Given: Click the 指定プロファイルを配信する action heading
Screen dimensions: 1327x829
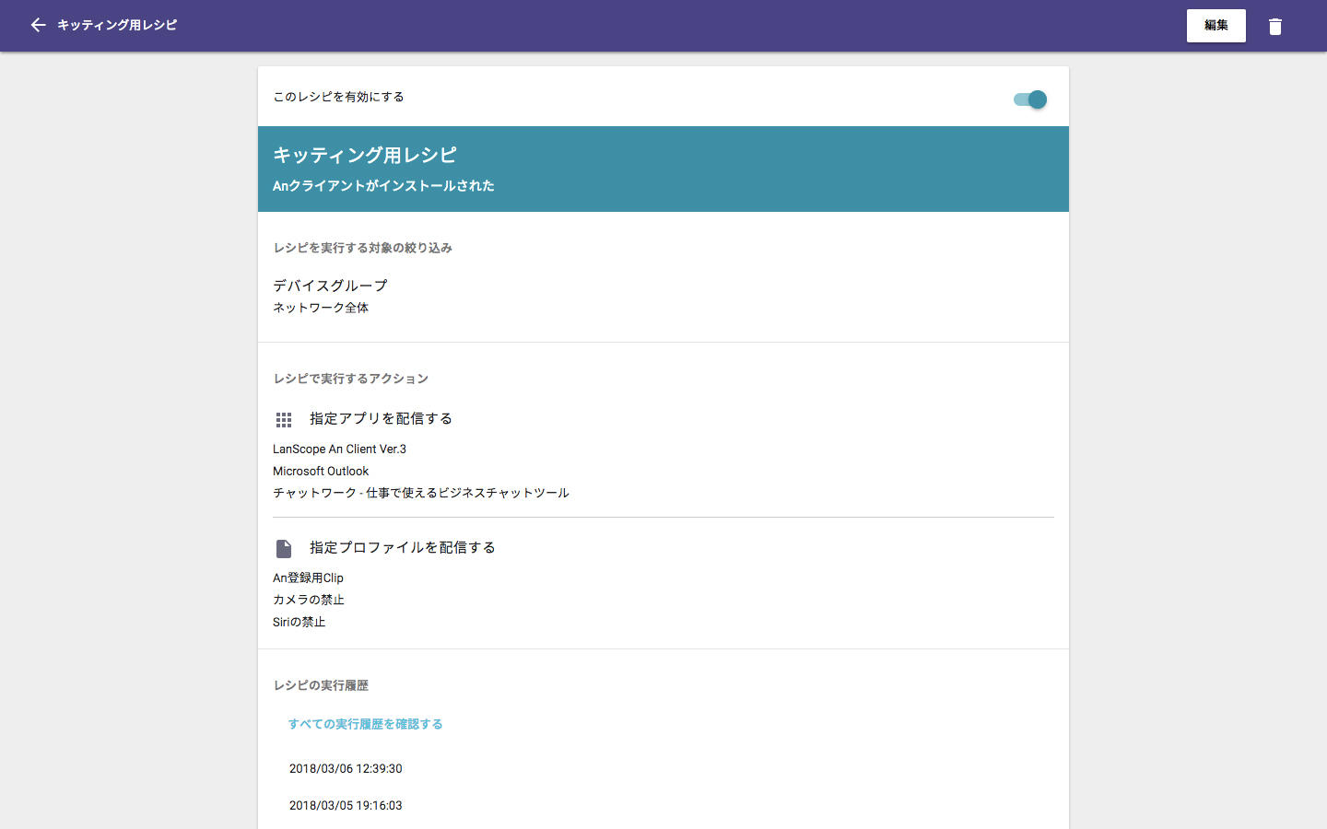Looking at the screenshot, I should pos(403,547).
